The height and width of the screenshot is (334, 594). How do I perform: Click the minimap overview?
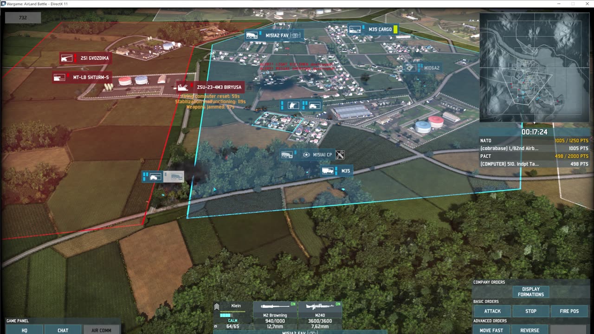pyautogui.click(x=534, y=67)
